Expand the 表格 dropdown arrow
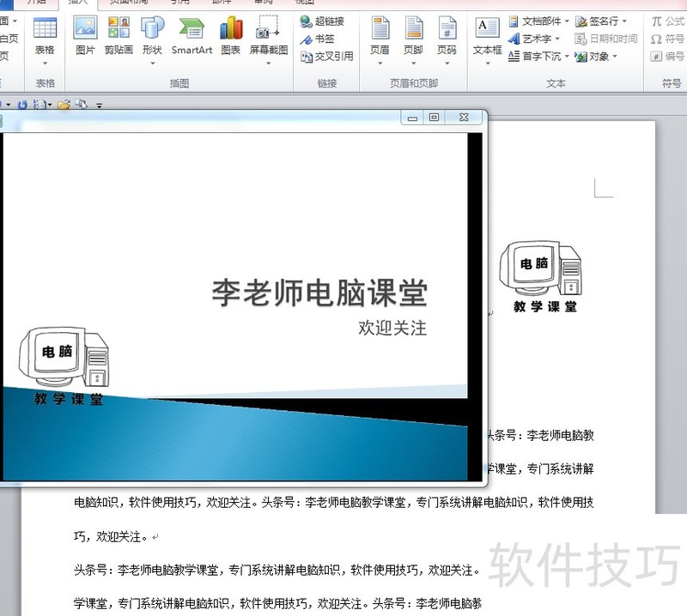 point(45,63)
